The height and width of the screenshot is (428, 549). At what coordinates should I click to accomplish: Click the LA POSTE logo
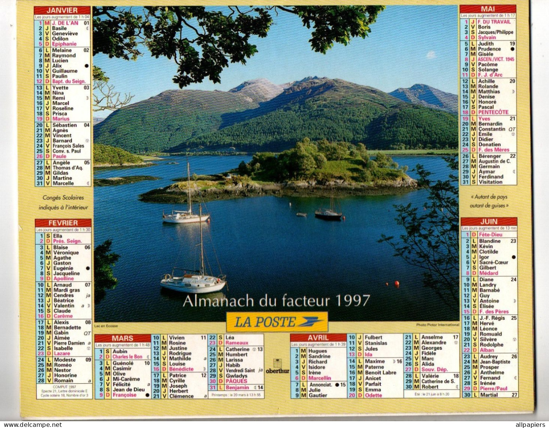click(277, 322)
